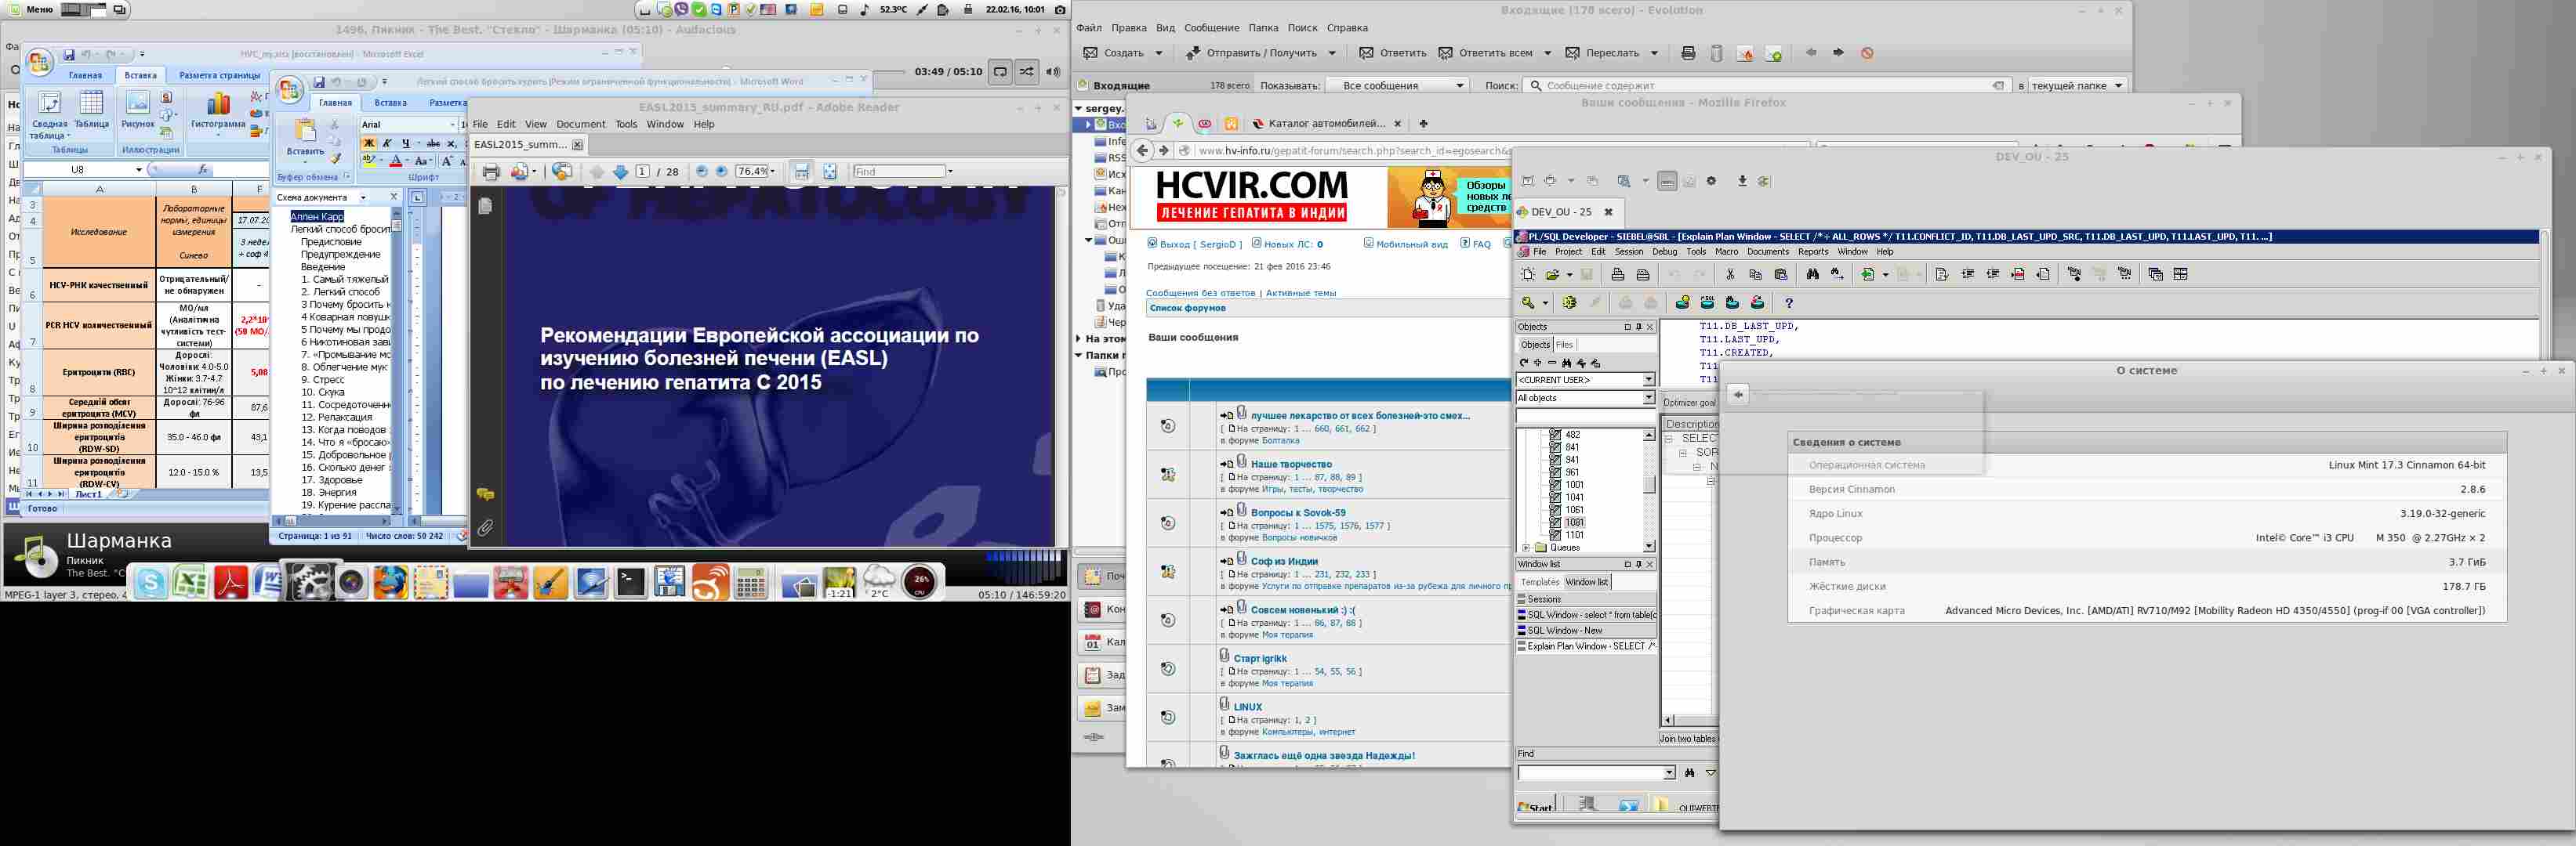Screen dimensions: 2576x846
Task: Click Evolution print icon in toolbar
Action: click(1688, 53)
